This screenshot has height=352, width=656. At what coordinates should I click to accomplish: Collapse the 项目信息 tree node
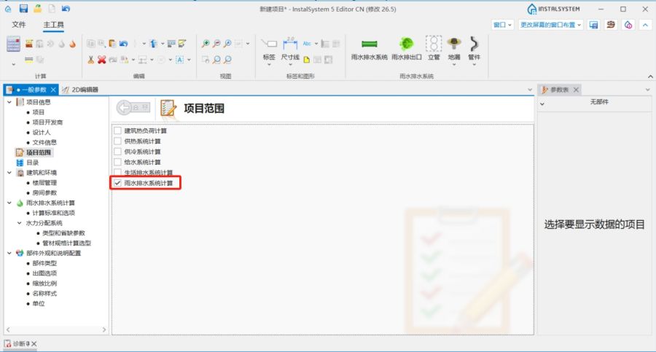coord(9,102)
